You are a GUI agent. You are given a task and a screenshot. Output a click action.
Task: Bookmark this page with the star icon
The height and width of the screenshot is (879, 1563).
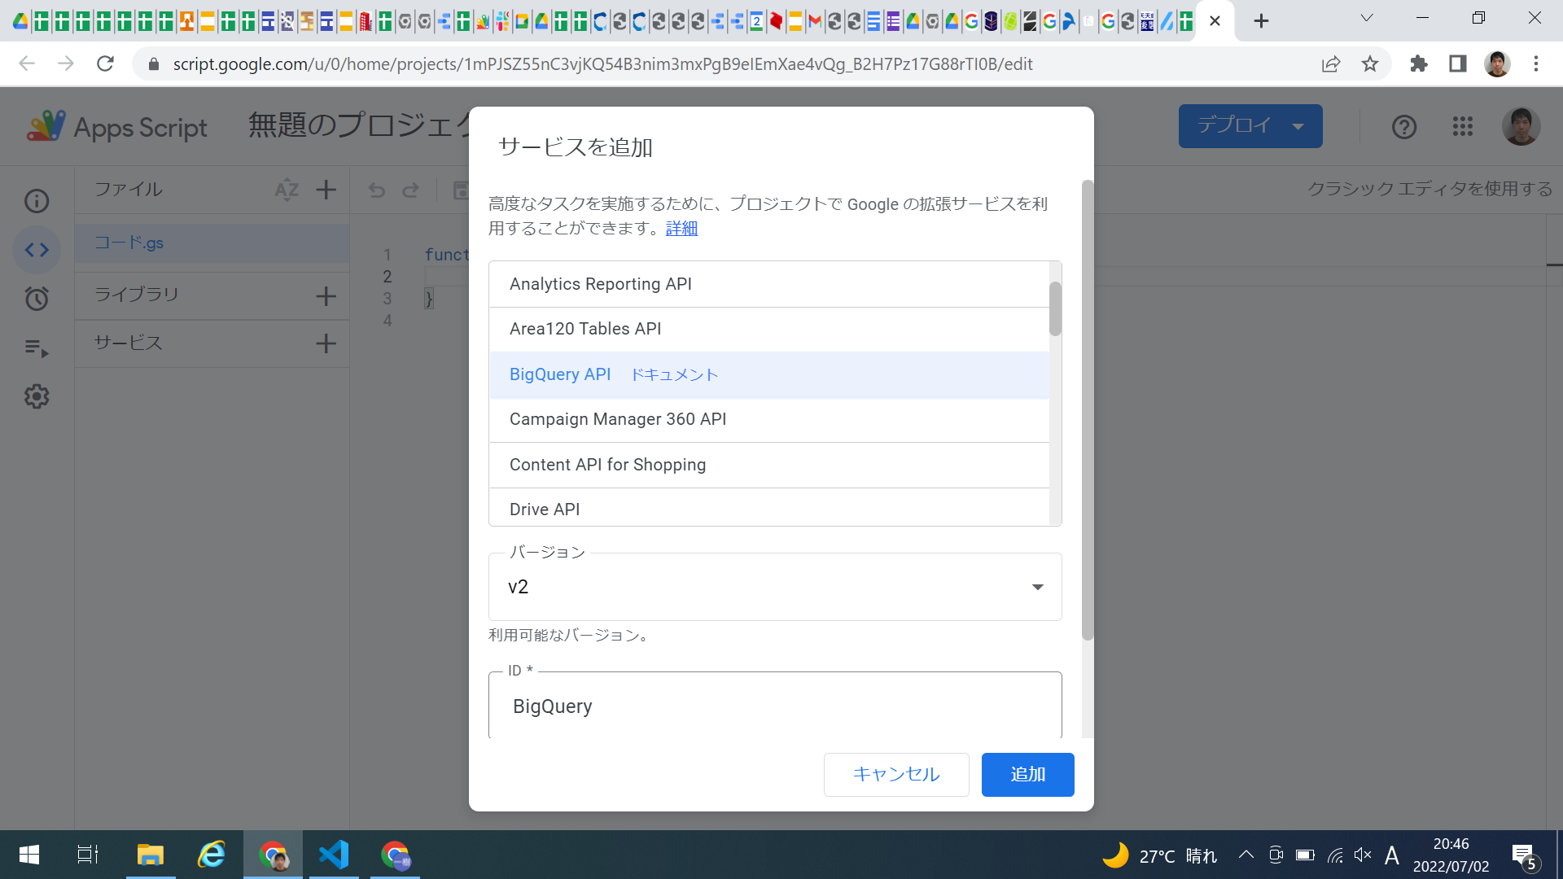point(1370,63)
